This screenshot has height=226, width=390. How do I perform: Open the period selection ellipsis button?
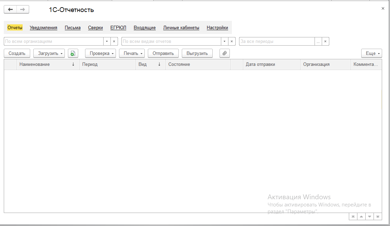point(318,41)
